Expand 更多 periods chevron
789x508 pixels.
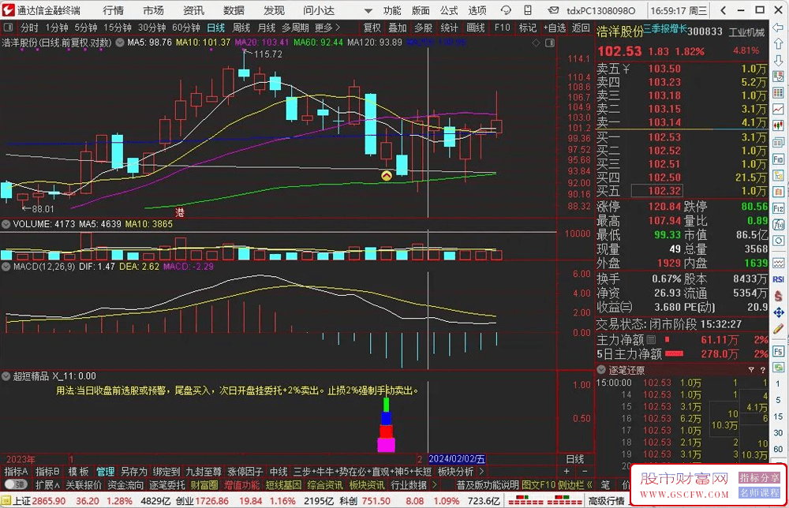click(x=337, y=28)
